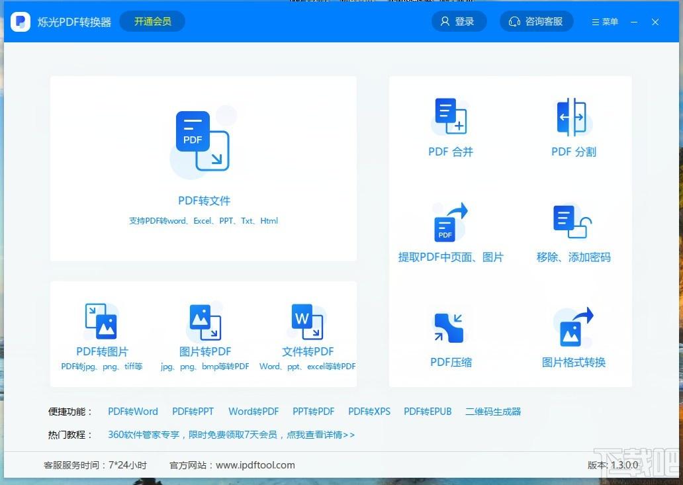The height and width of the screenshot is (485, 683).
Task: Click the 支持PDF转word、Excel、PPT description text
Action: 203,221
